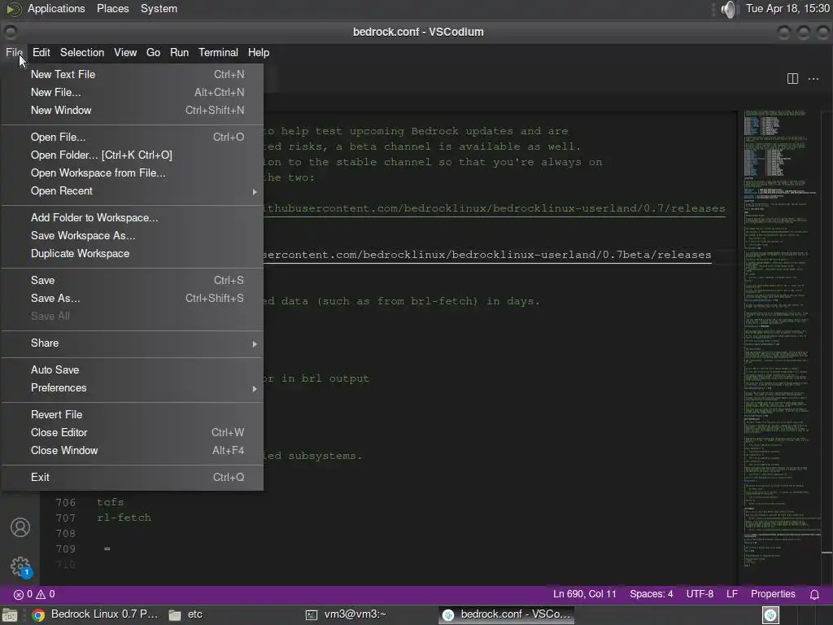Open the Selection menu
Screen dimensions: 833x625
coord(82,53)
